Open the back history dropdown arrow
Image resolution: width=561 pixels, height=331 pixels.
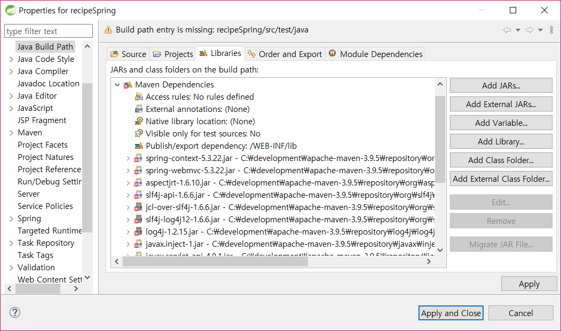click(x=518, y=30)
